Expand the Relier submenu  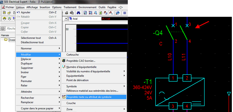tap(38, 86)
